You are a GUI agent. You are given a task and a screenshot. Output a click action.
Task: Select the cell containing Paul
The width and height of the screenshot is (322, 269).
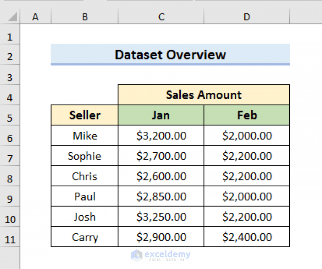(85, 196)
